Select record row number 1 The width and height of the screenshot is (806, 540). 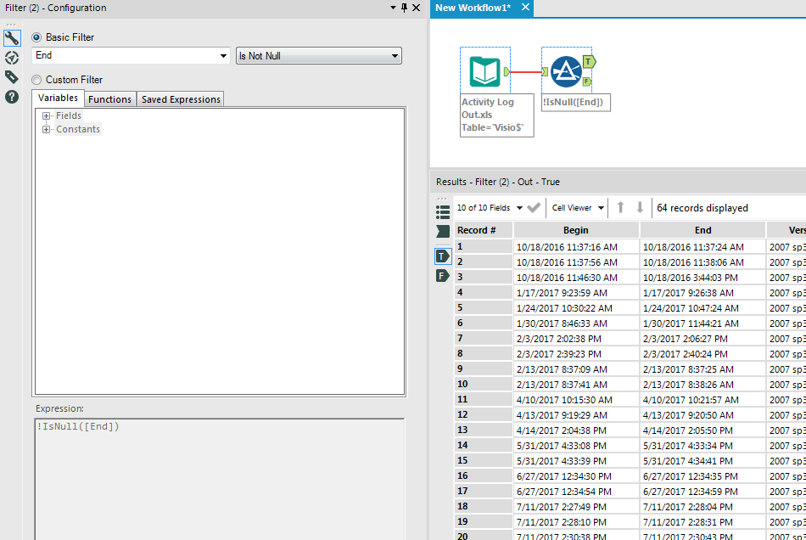pyautogui.click(x=484, y=247)
